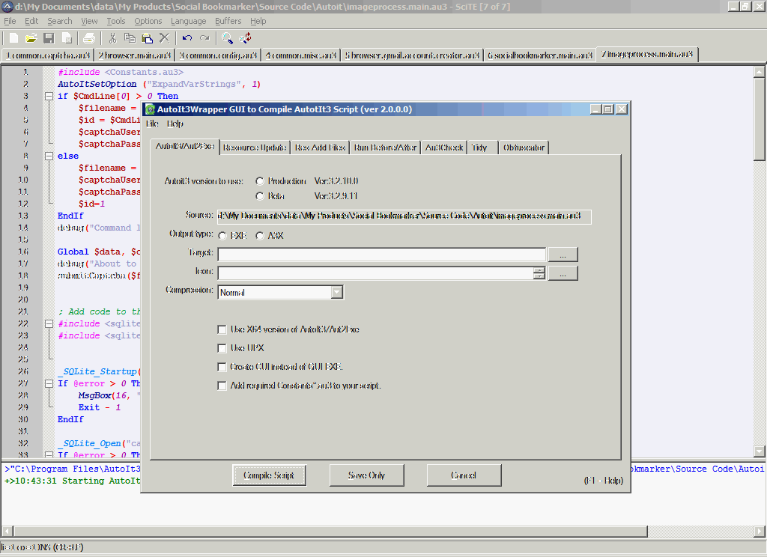Image resolution: width=767 pixels, height=557 pixels.
Task: Open the File menu in the AutoIt3Wrapper dialog
Action: (152, 124)
